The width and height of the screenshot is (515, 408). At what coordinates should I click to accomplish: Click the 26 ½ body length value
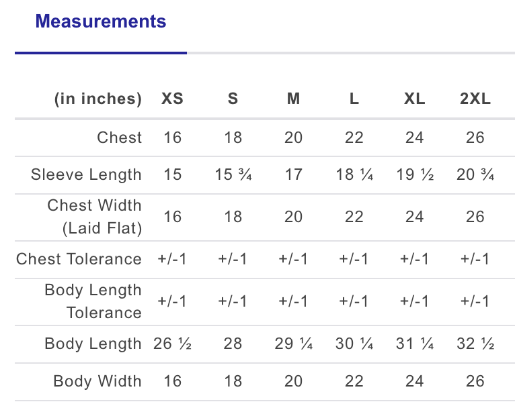tap(172, 344)
